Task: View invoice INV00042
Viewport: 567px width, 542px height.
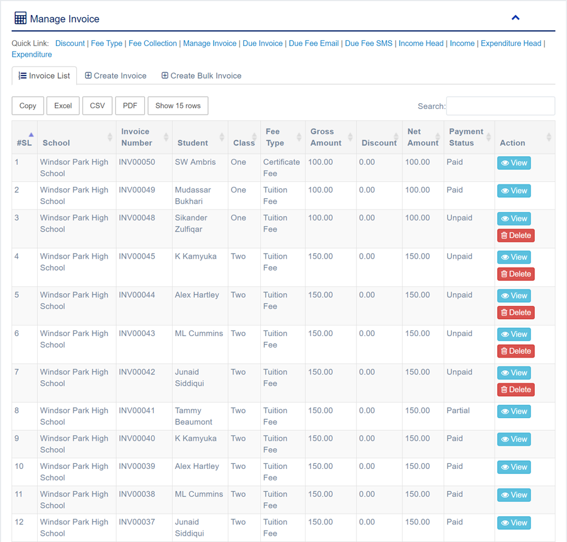Action: (x=514, y=373)
